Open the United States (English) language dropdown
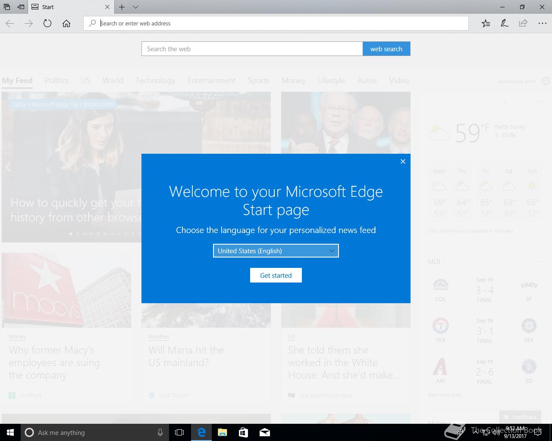 tap(276, 251)
